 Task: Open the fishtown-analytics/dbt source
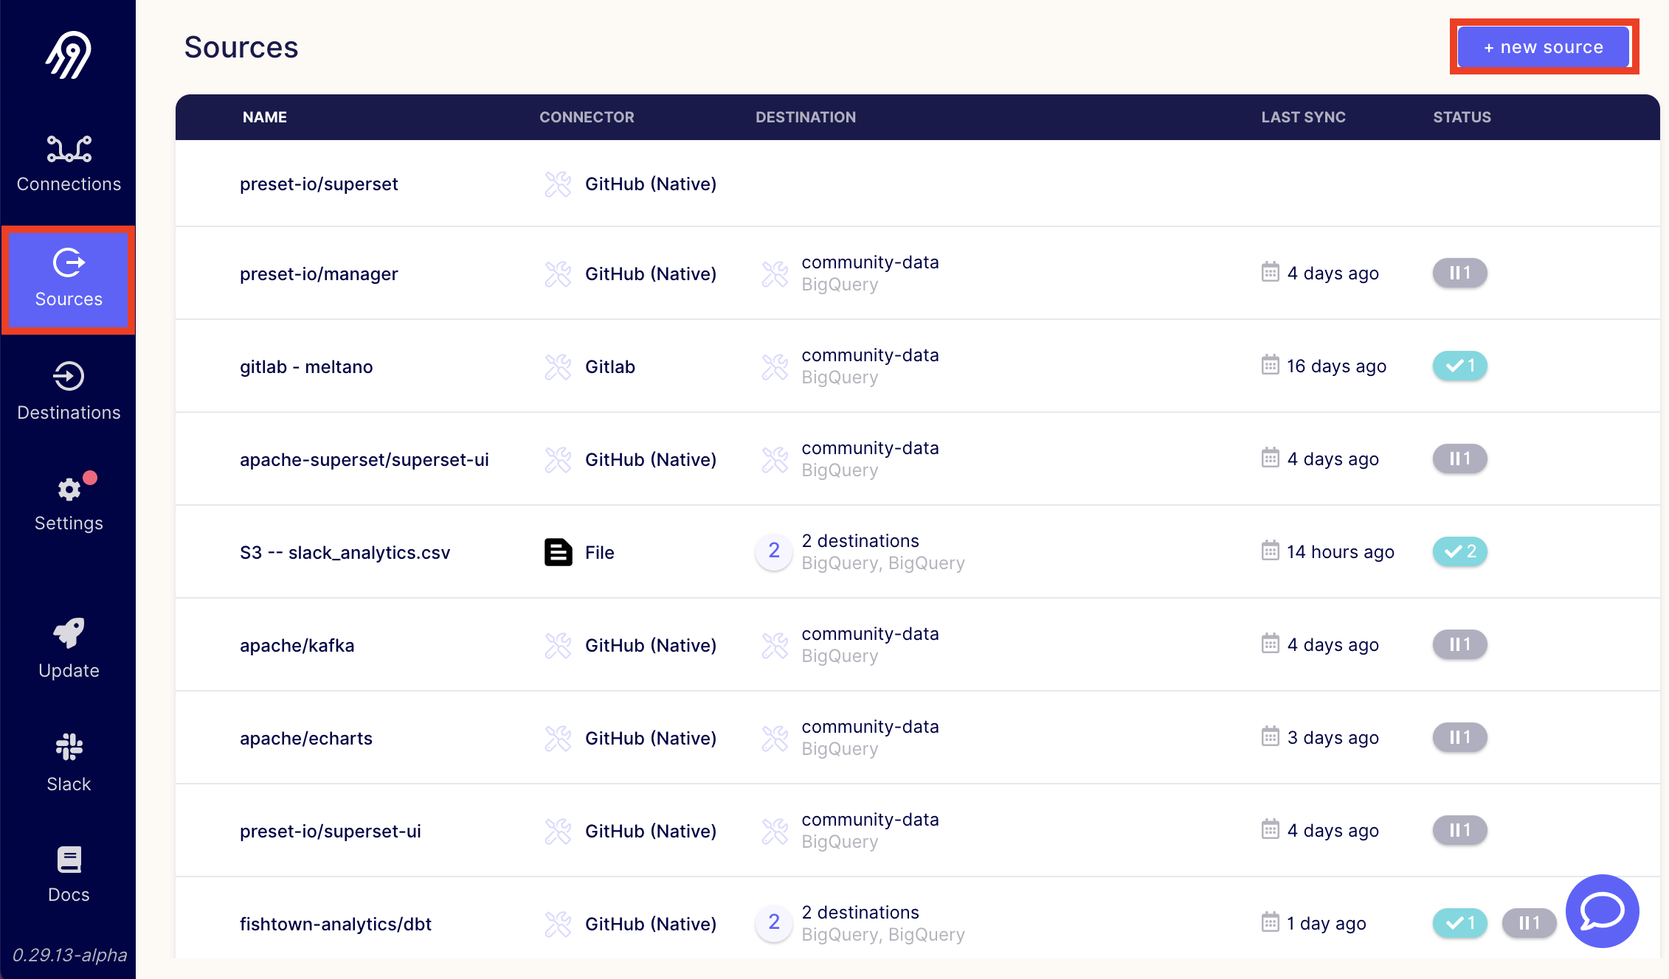click(336, 924)
